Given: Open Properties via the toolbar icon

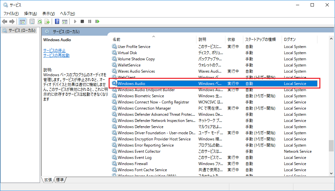Looking at the screenshot, I should tap(32, 21).
